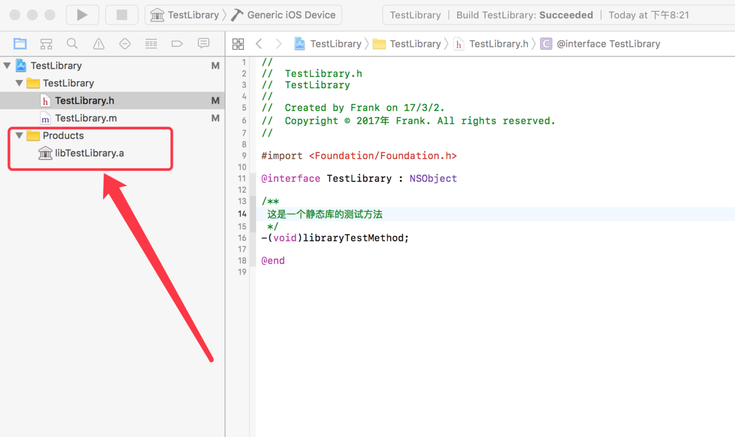The width and height of the screenshot is (735, 437).
Task: Open the Issue navigator tab
Action: point(98,44)
